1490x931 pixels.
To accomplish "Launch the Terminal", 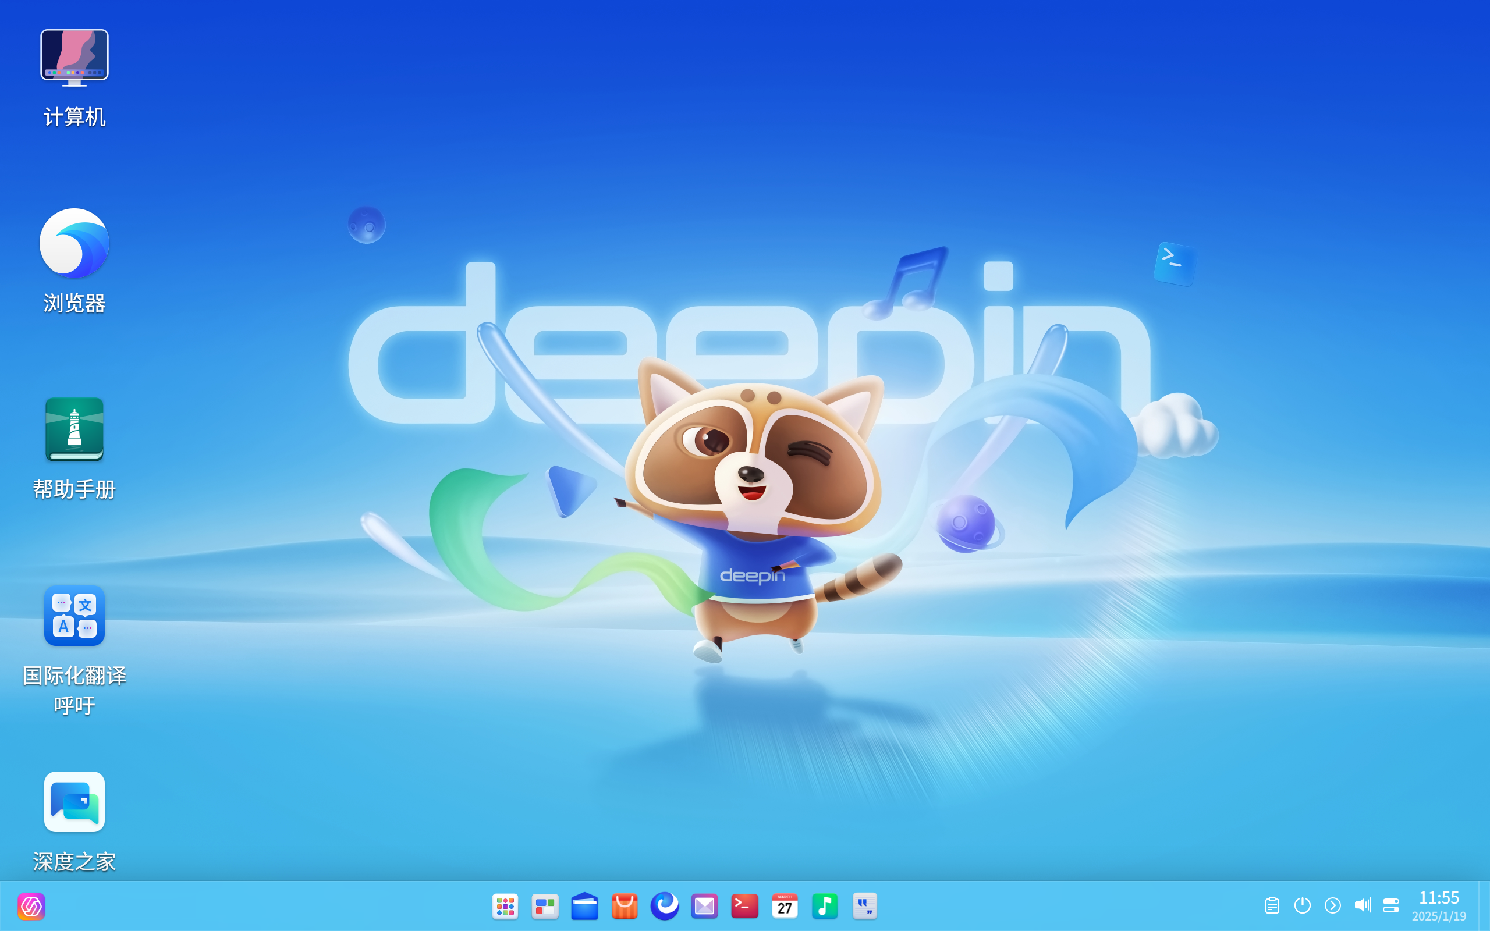I will [744, 906].
